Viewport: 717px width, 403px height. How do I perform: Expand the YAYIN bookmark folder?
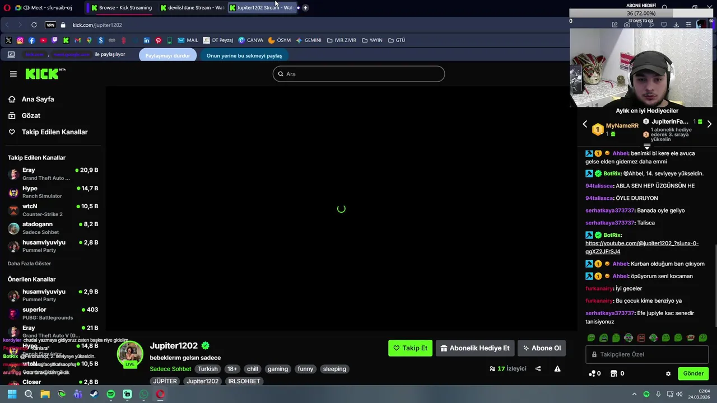372,40
